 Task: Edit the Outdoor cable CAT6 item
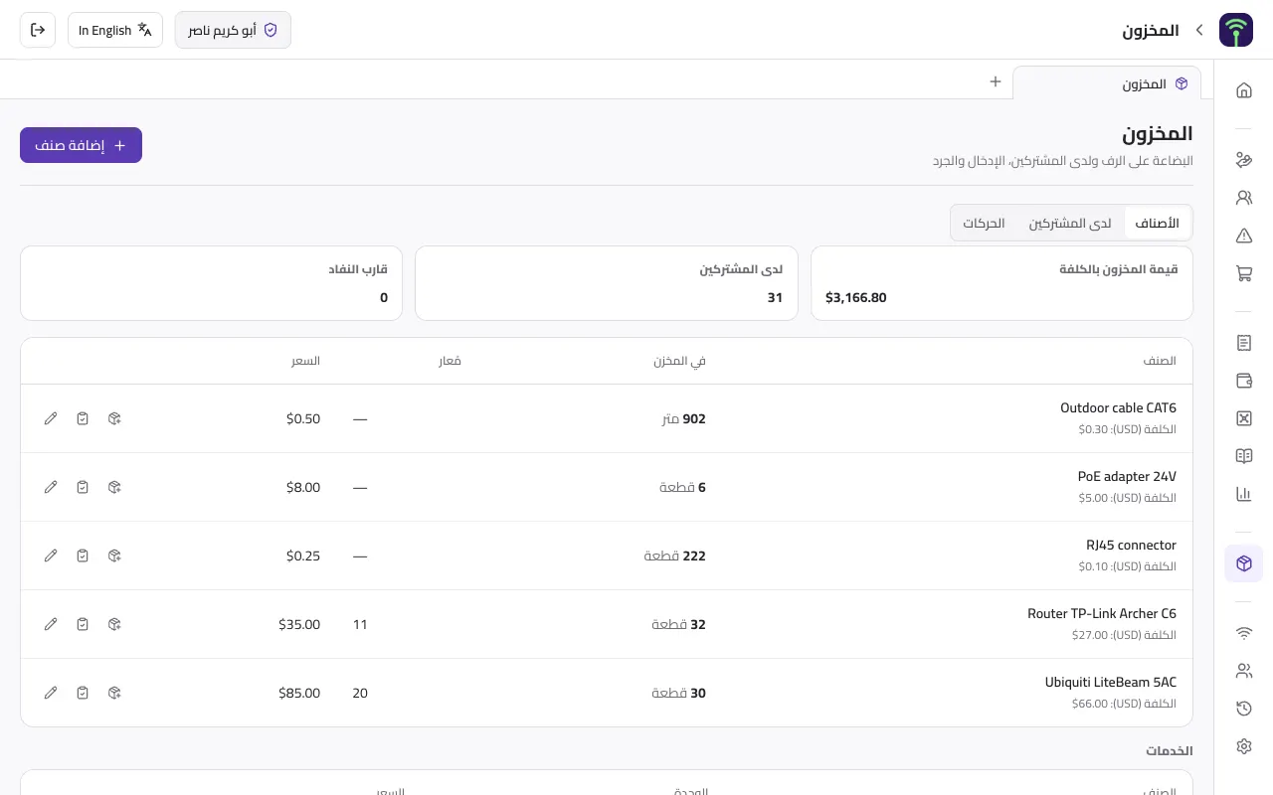(51, 418)
